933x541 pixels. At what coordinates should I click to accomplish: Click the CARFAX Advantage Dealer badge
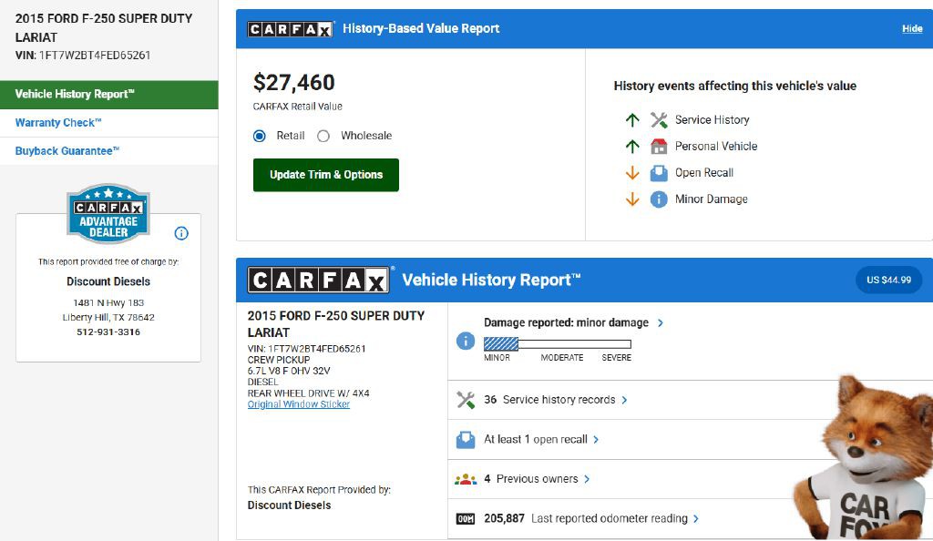point(108,215)
